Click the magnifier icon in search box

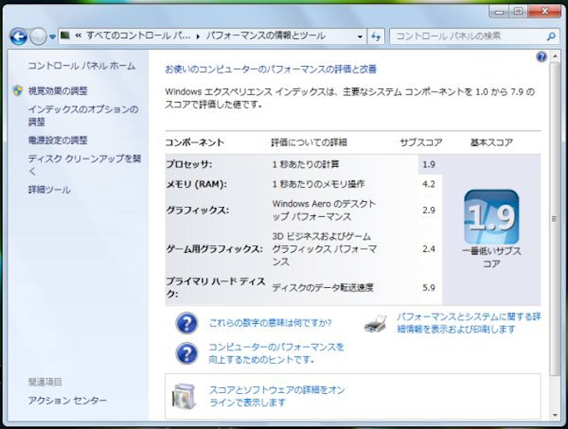click(x=550, y=37)
